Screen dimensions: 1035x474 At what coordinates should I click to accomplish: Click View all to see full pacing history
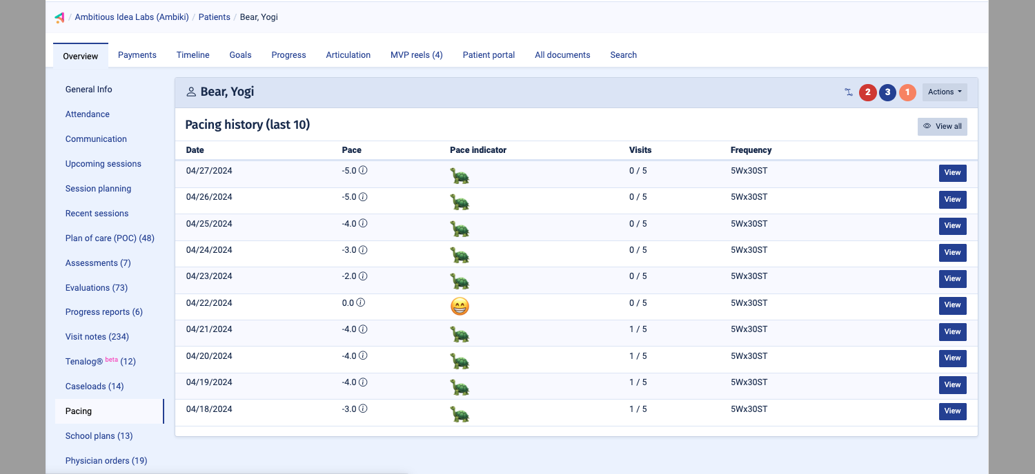click(942, 126)
